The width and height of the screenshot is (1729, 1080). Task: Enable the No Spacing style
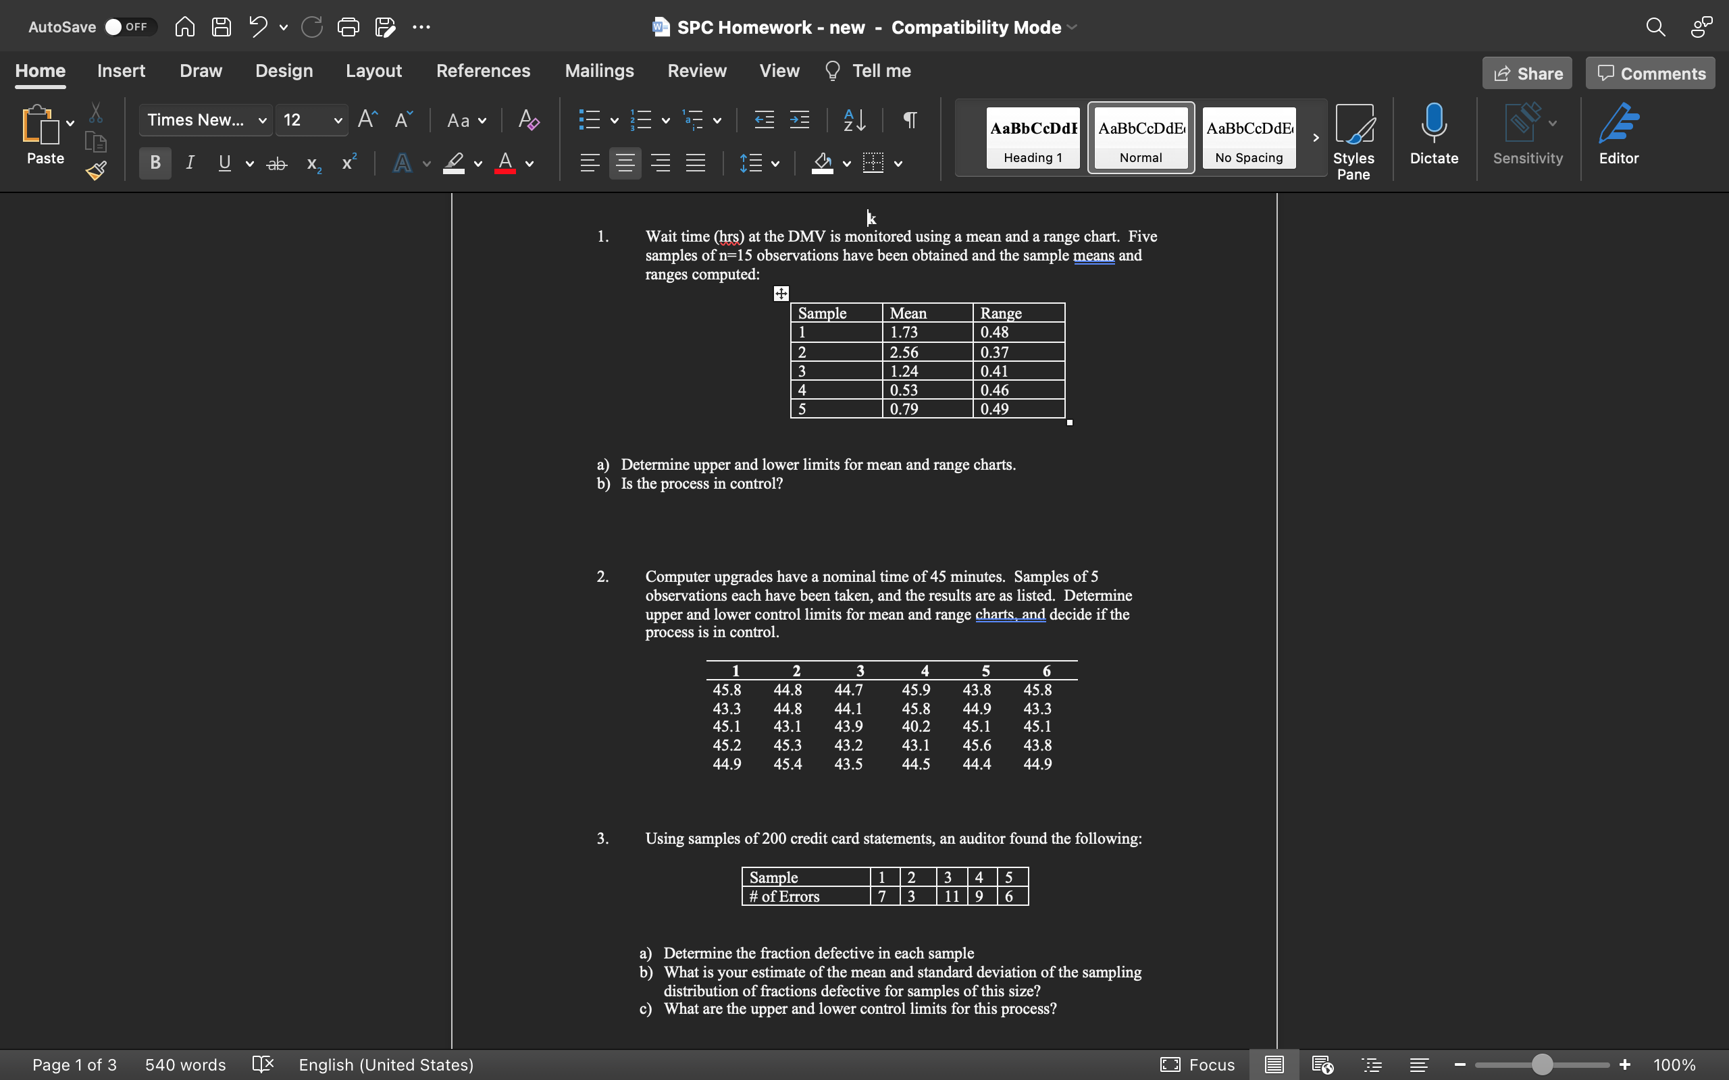pos(1249,137)
